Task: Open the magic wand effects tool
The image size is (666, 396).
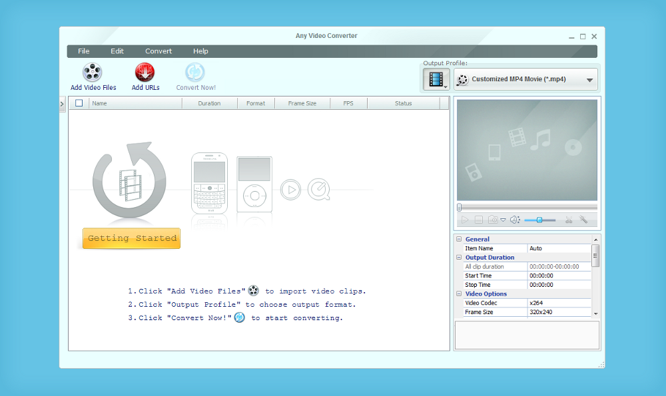Action: point(583,220)
